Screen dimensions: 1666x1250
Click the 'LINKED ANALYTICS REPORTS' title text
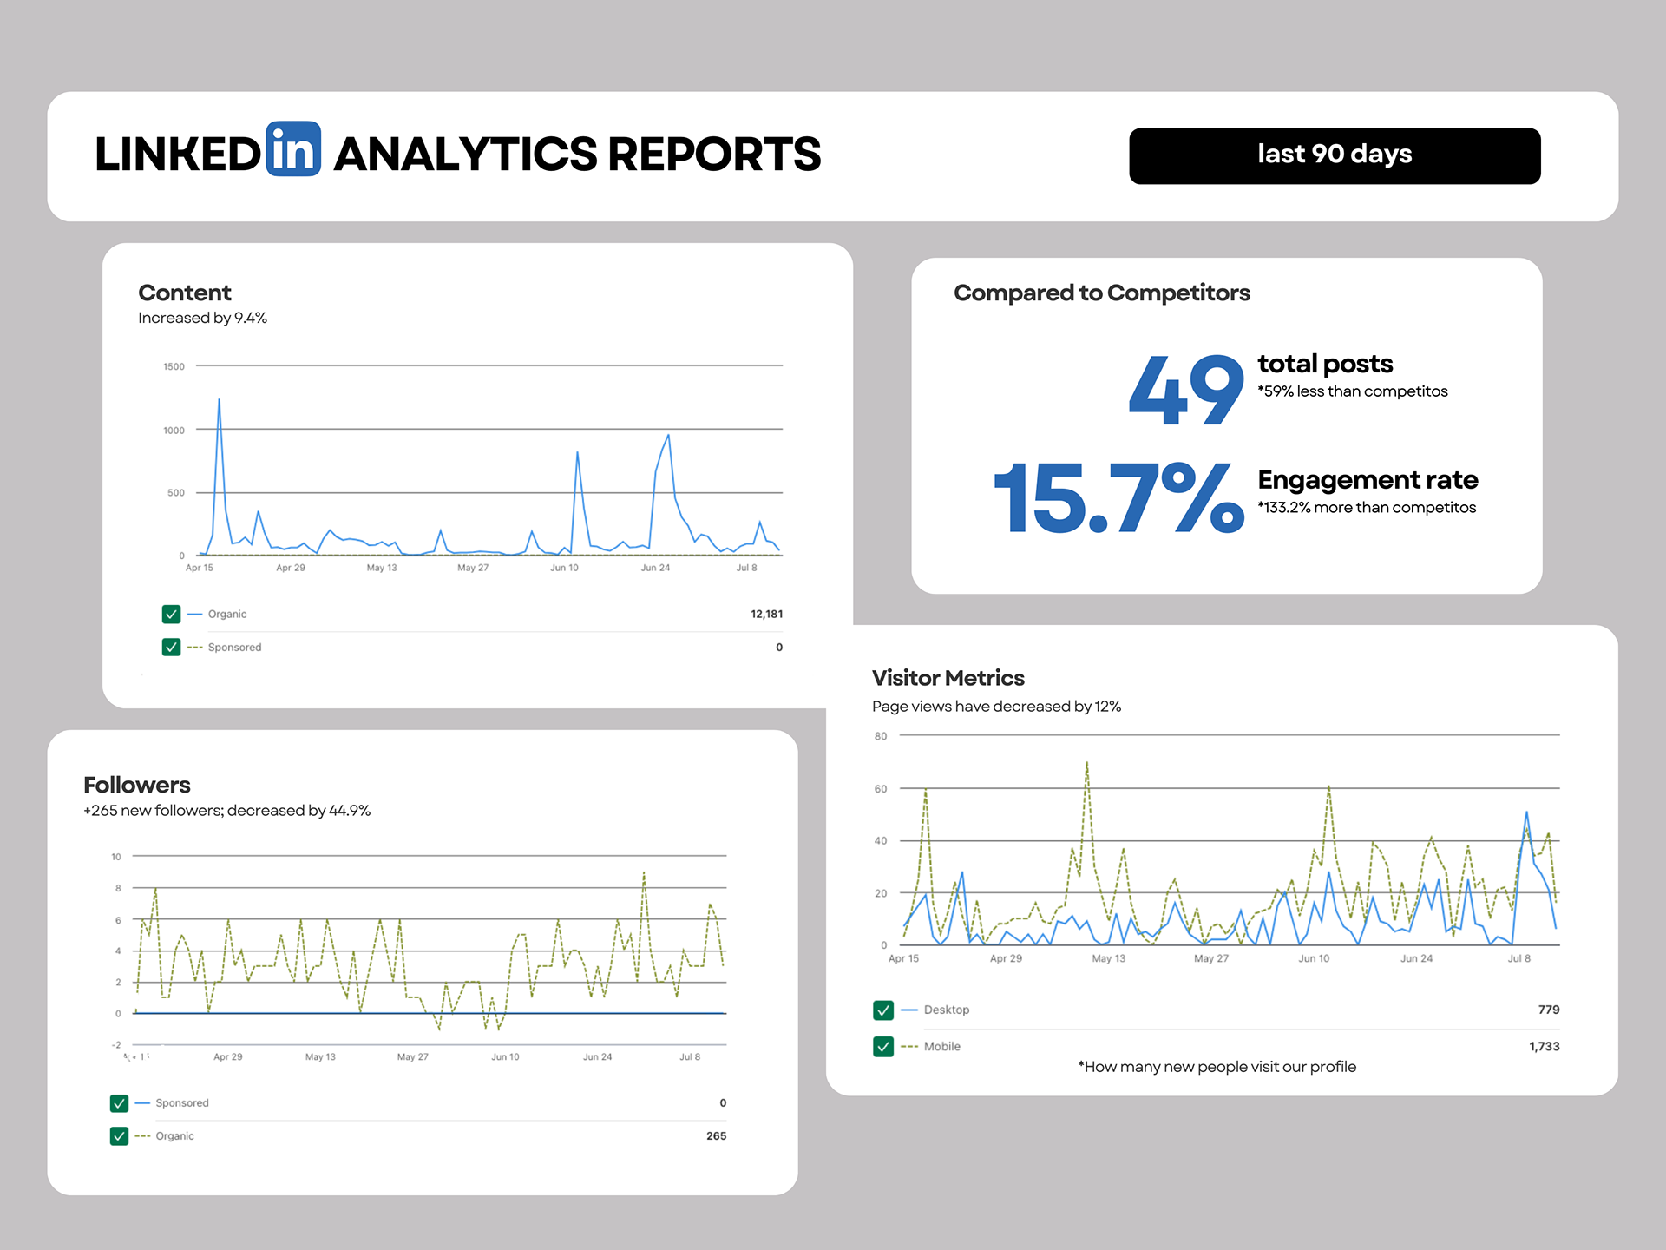[x=457, y=154]
